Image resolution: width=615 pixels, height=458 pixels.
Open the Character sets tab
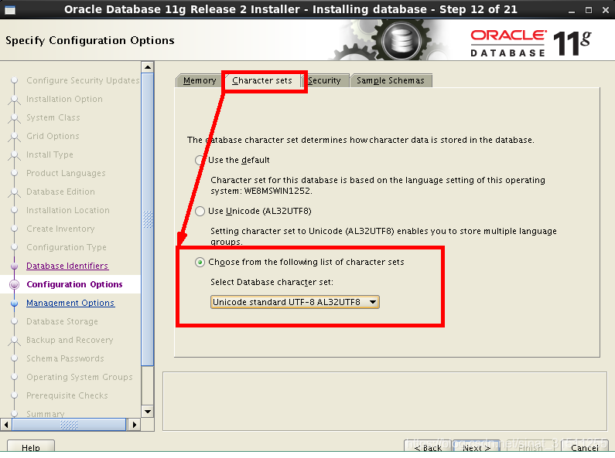(x=262, y=80)
